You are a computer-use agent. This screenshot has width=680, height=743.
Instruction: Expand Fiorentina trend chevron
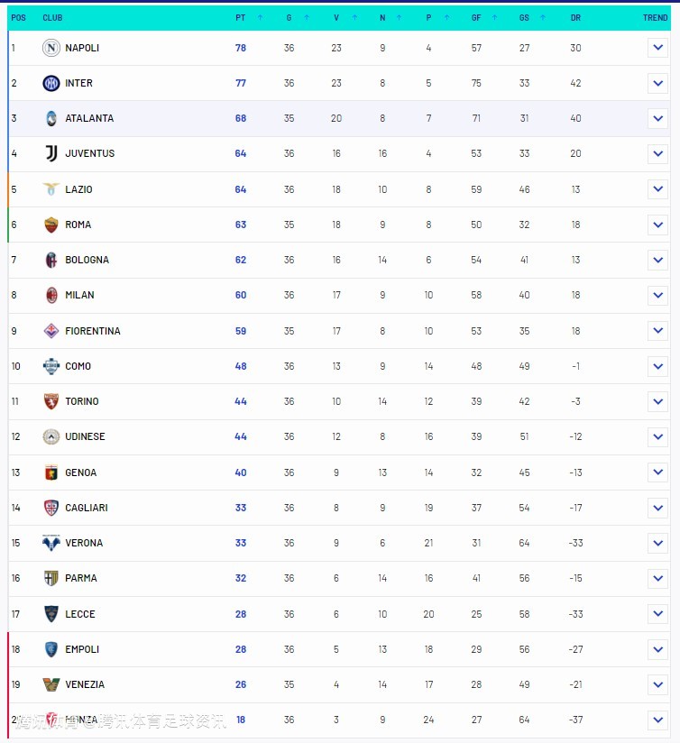click(657, 331)
